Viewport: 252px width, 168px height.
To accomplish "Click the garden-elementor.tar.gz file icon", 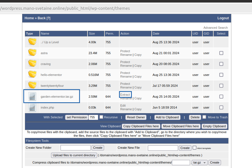I will [32, 97].
